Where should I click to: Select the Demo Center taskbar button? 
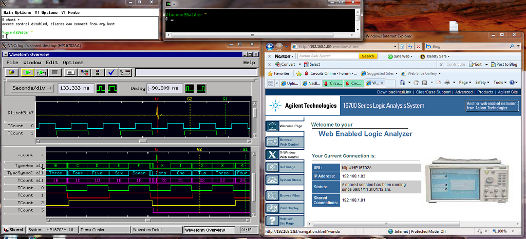click(x=105, y=230)
